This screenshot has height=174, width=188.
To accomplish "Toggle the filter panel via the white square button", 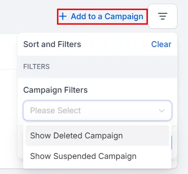I will (x=162, y=16).
